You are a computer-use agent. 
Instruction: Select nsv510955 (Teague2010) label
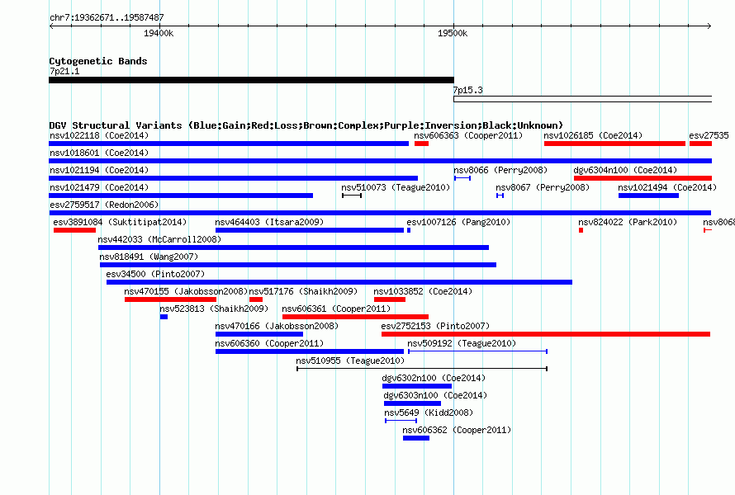[350, 361]
